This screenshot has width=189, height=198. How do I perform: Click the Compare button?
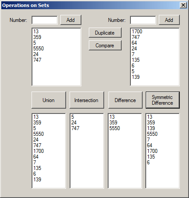coord(105,46)
